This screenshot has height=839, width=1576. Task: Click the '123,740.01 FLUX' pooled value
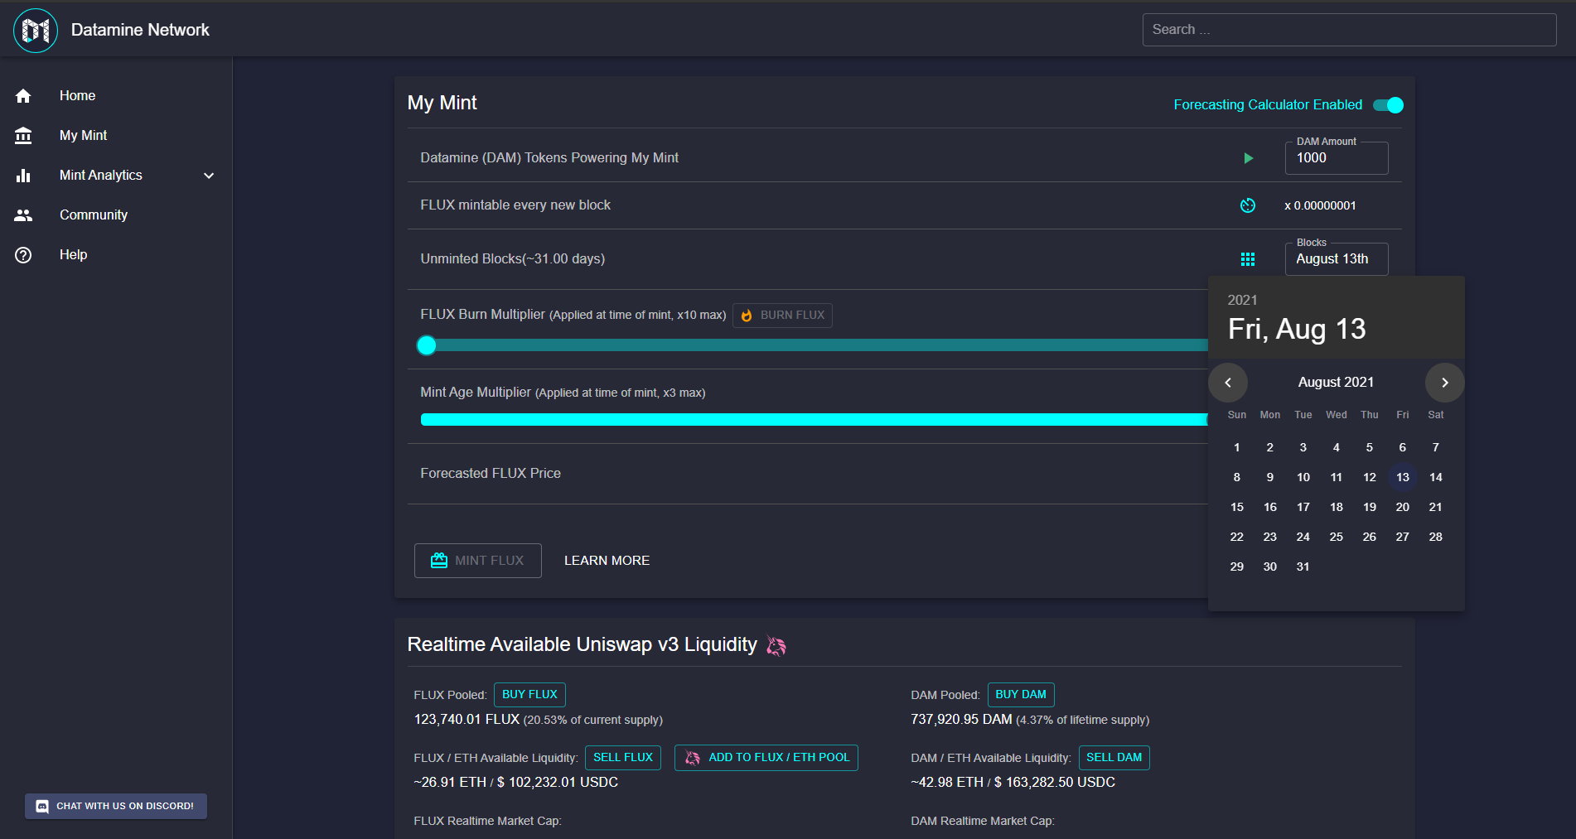click(x=467, y=720)
